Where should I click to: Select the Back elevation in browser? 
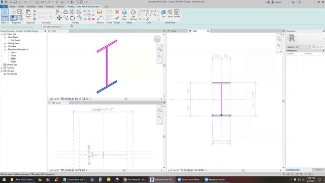14,52
